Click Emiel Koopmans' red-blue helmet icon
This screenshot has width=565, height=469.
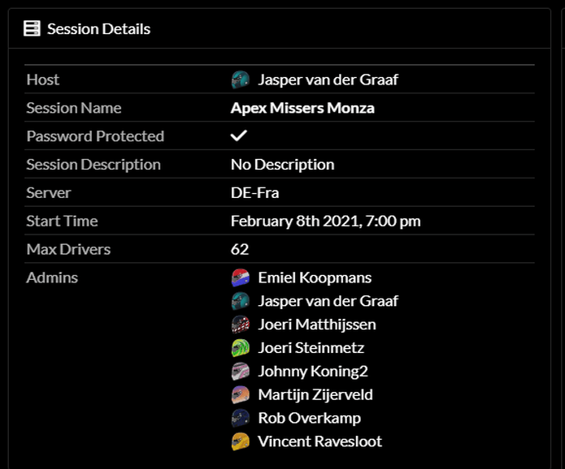coord(241,278)
